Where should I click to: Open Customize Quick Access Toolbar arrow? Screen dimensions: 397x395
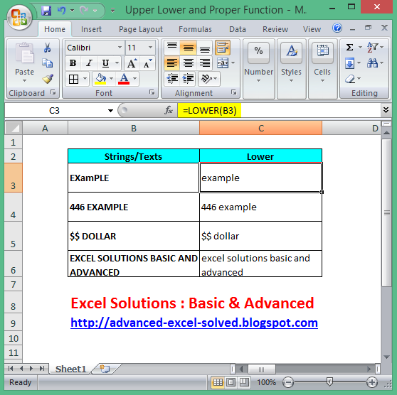pyautogui.click(x=113, y=11)
